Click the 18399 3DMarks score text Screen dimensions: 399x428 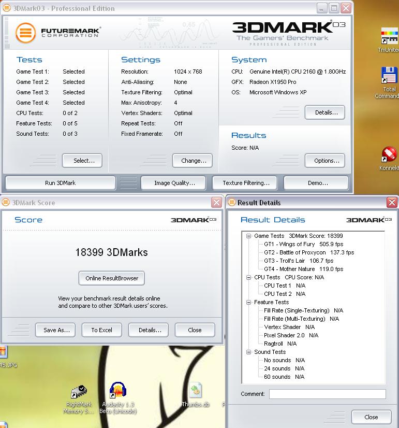tap(111, 252)
